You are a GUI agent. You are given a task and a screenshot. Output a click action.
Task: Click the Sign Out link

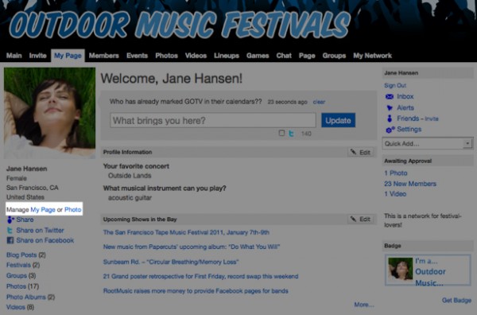pos(395,86)
